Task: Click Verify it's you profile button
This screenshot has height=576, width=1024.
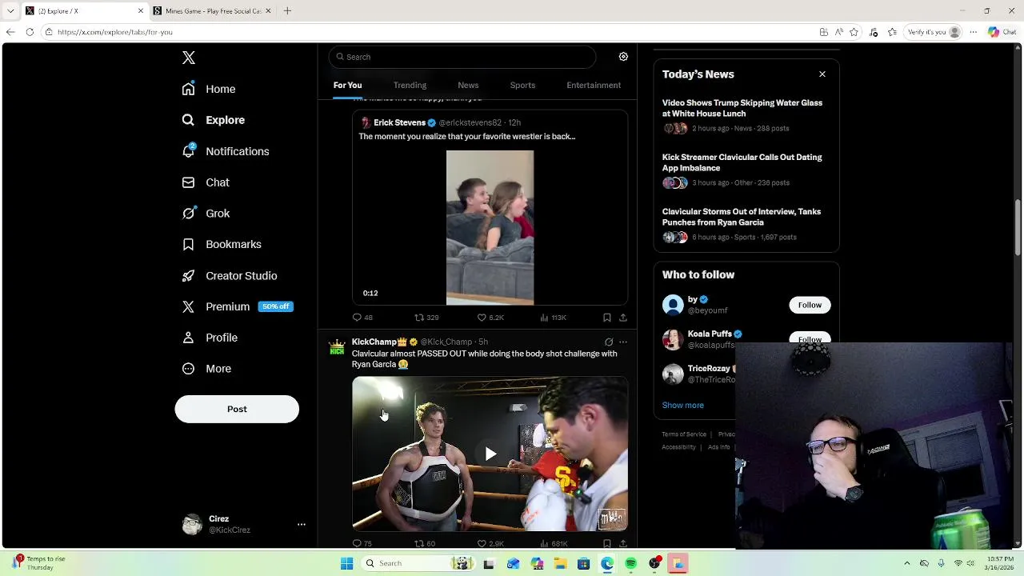Action: coord(934,32)
